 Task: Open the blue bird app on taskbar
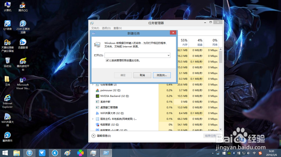(x=42, y=153)
